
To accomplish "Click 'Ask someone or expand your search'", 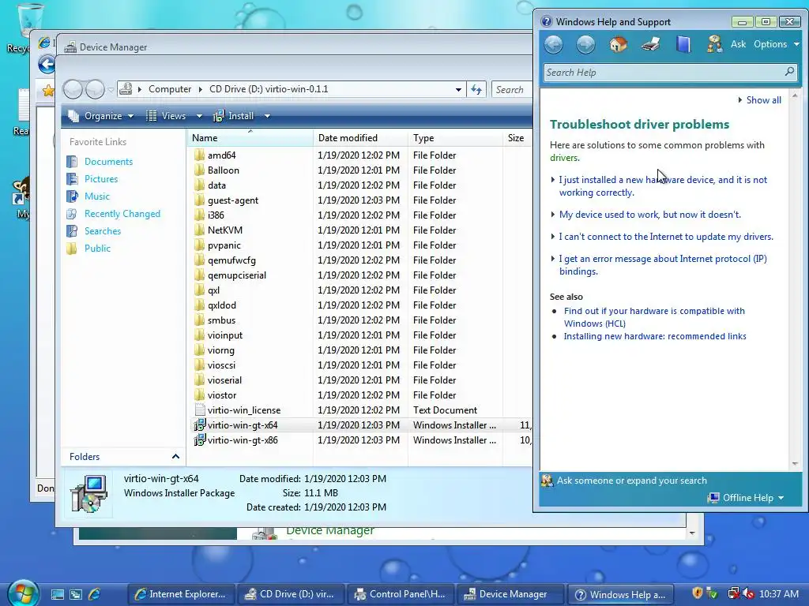I will pyautogui.click(x=631, y=481).
